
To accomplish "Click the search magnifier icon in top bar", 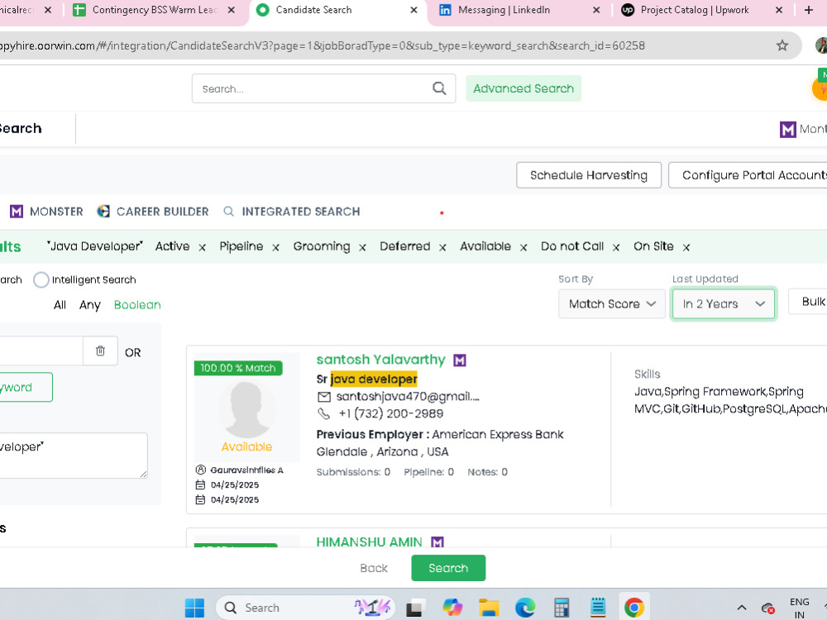I will click(x=439, y=88).
